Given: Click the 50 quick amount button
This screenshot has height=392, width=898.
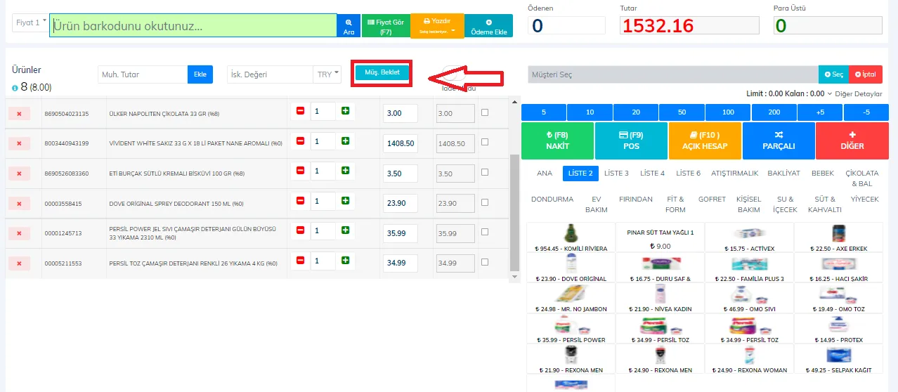Looking at the screenshot, I should coord(682,112).
